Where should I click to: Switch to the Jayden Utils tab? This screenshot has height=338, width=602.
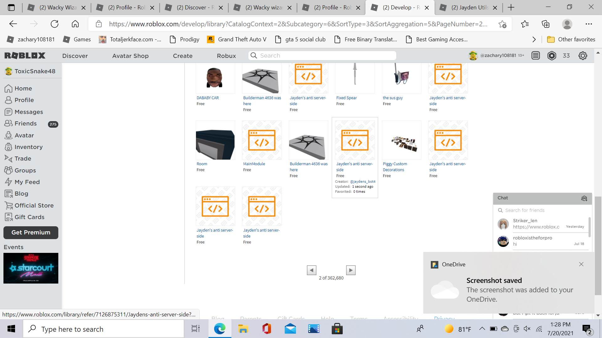(x=469, y=7)
